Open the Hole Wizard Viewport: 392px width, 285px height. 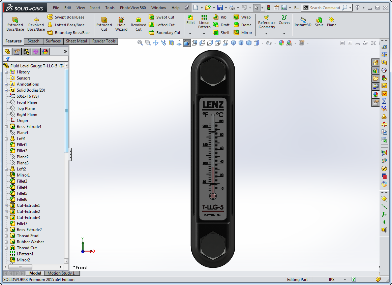pyautogui.click(x=121, y=24)
